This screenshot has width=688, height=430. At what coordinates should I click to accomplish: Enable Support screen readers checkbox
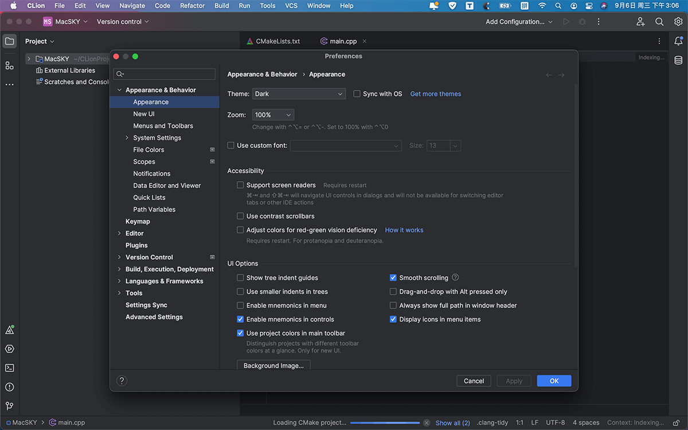(240, 185)
